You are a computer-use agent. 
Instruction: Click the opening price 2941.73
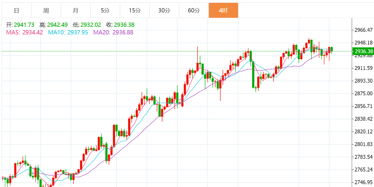(x=24, y=25)
